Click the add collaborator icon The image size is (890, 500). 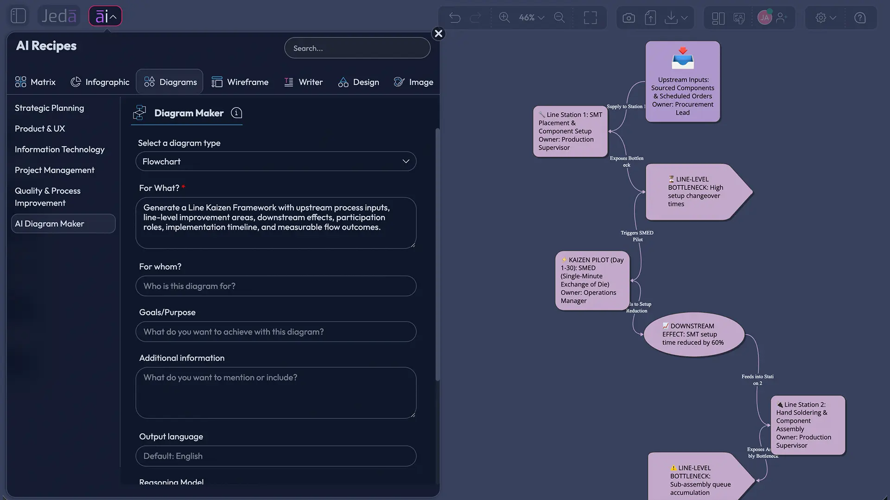[x=782, y=18]
